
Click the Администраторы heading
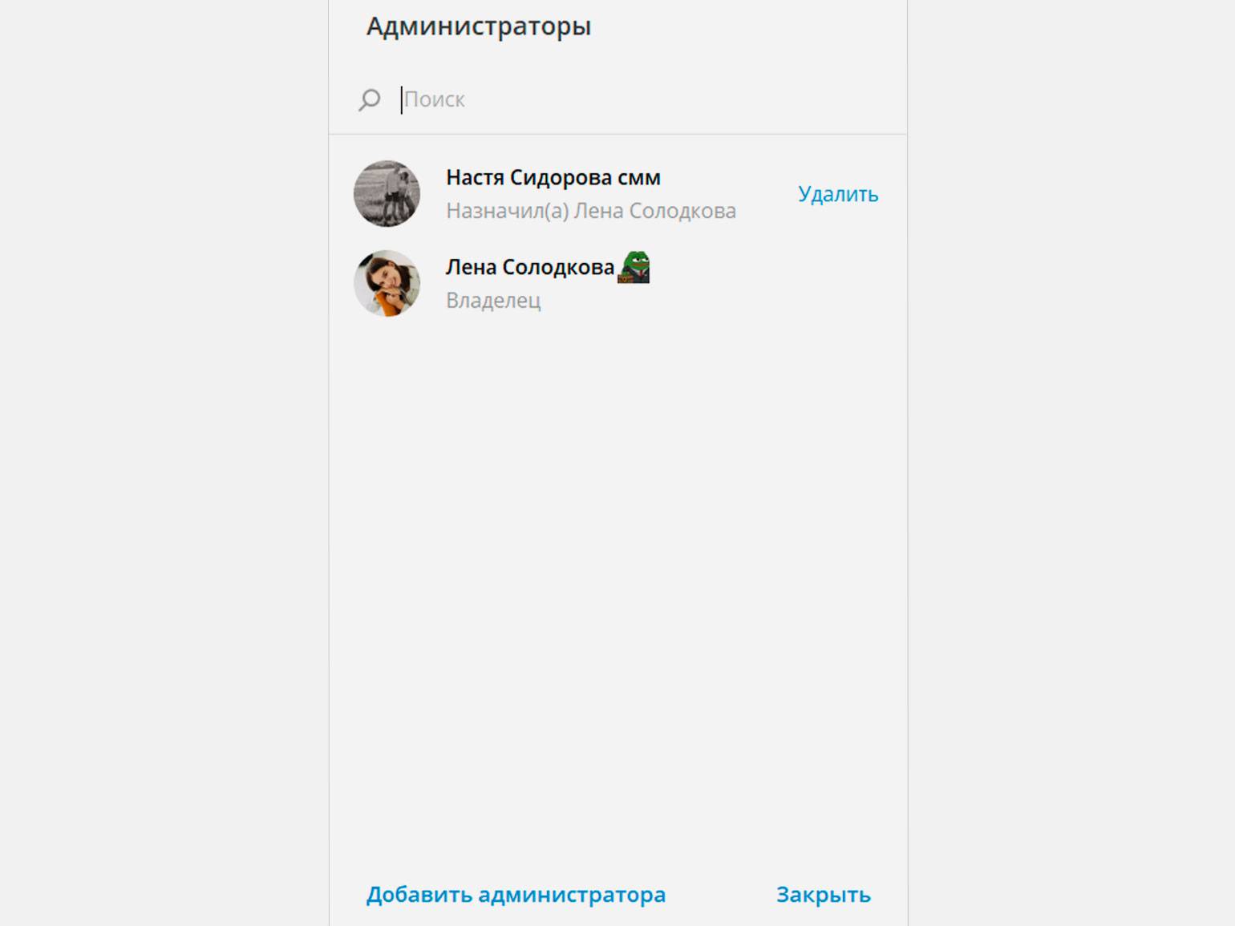(479, 26)
